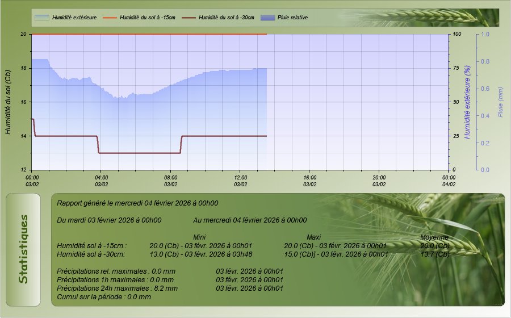
Task: Select the 20:00 03/02 time axis label
Action: (379, 181)
